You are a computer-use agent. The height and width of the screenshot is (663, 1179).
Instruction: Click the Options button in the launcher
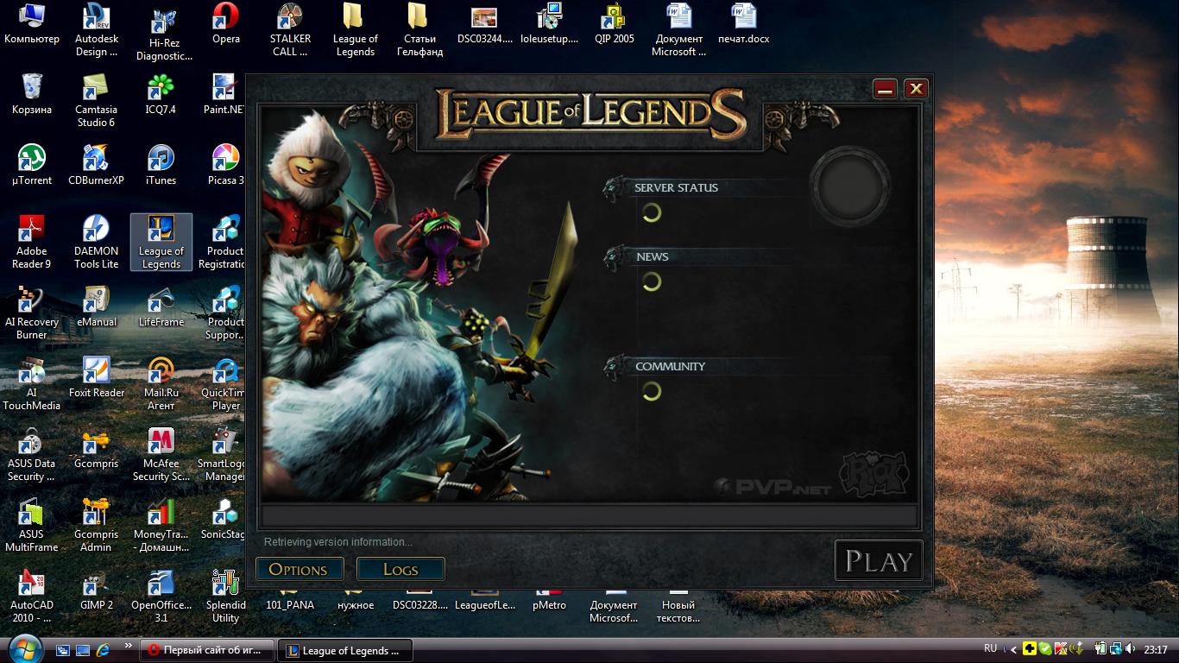[299, 569]
